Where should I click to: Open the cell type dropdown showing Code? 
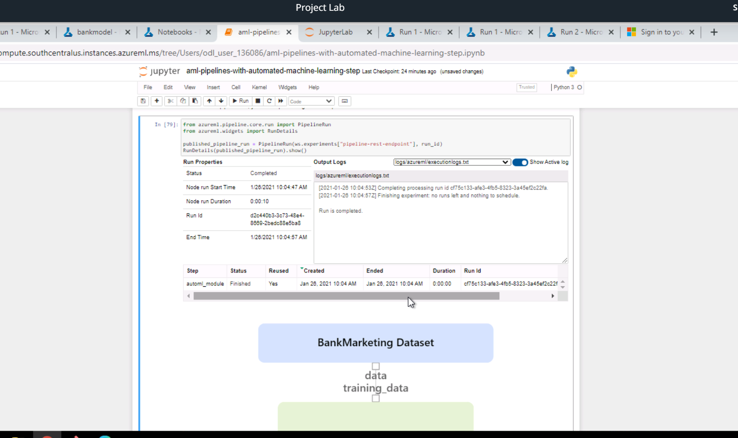click(311, 101)
